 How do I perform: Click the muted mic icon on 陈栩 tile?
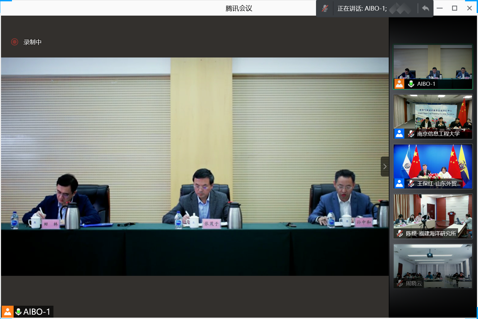(400, 233)
